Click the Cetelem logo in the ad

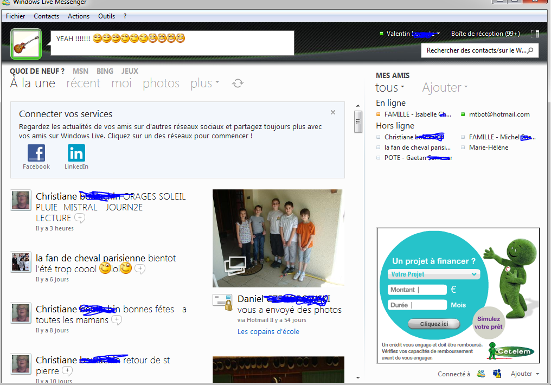[x=511, y=351]
